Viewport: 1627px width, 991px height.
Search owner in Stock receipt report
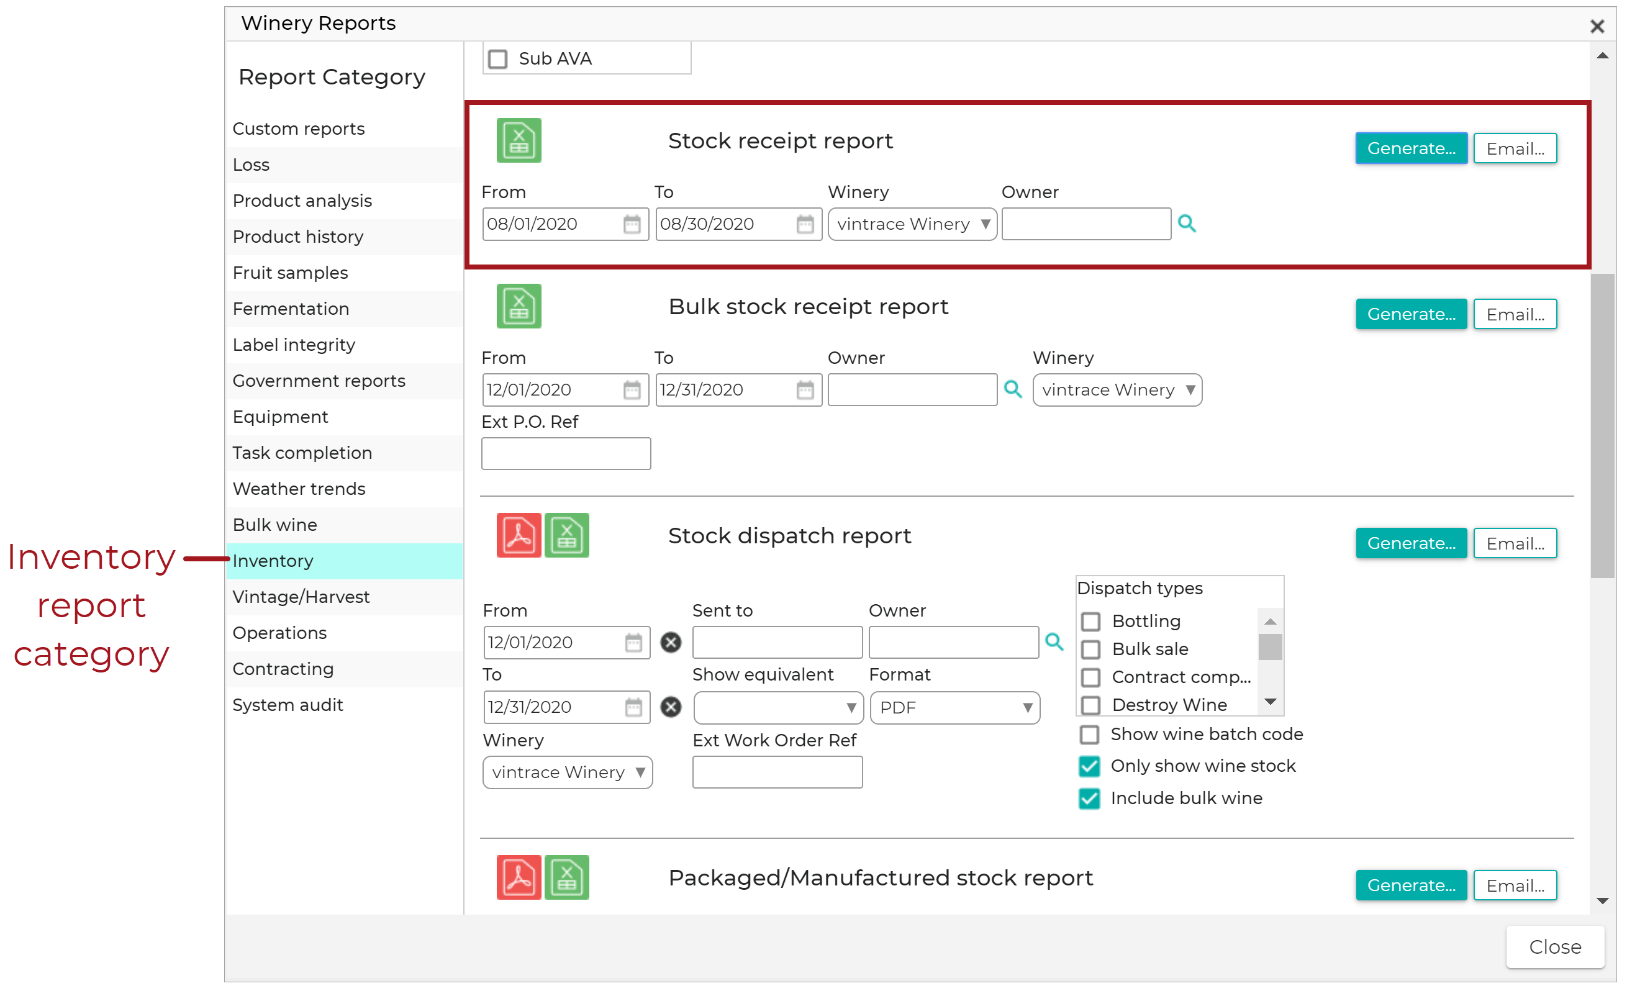[1187, 224]
